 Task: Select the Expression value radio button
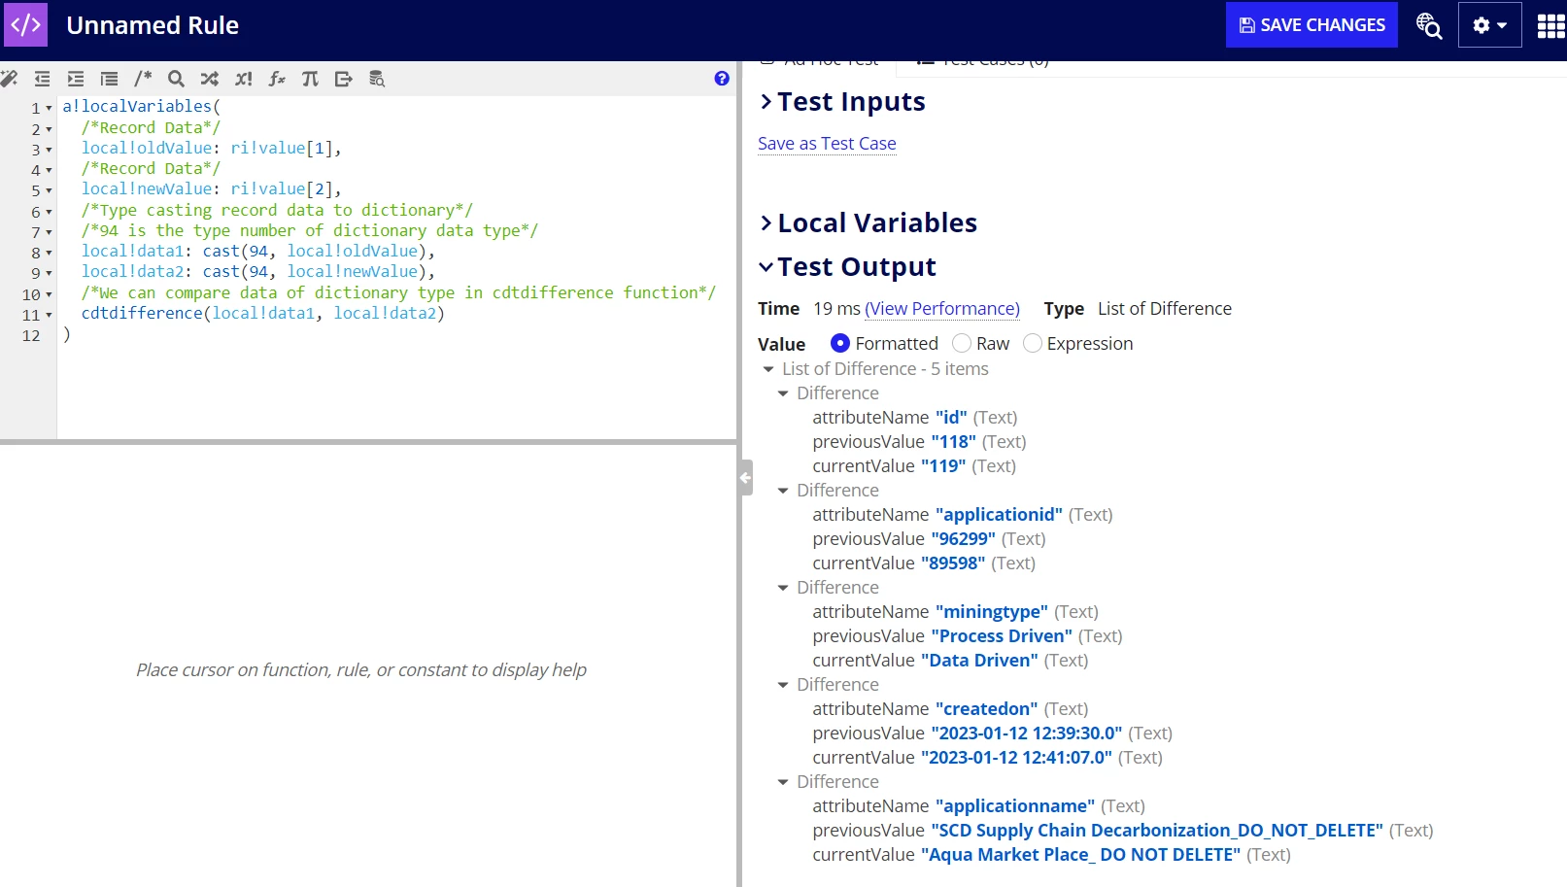pyautogui.click(x=1033, y=343)
